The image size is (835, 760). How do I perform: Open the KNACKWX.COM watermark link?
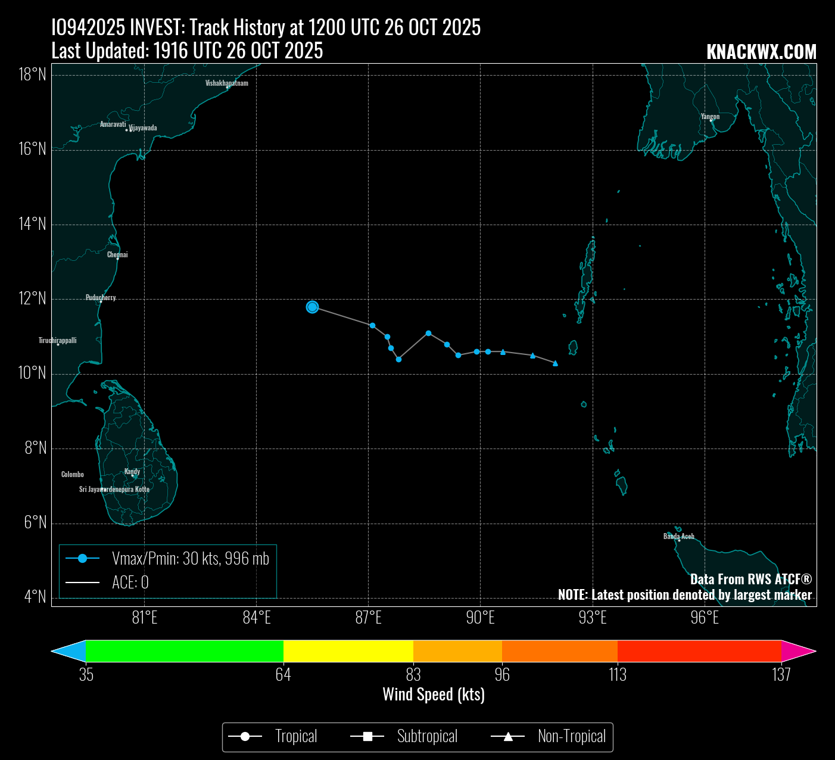[x=761, y=52]
